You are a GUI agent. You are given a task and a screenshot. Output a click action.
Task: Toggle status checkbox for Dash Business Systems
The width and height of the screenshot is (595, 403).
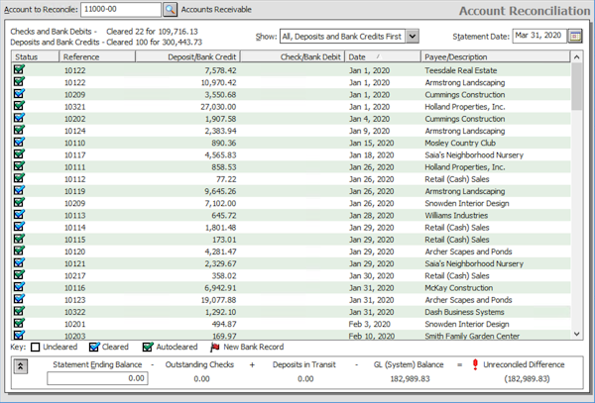click(x=19, y=312)
